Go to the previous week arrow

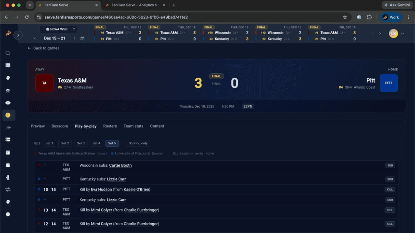click(x=35, y=38)
